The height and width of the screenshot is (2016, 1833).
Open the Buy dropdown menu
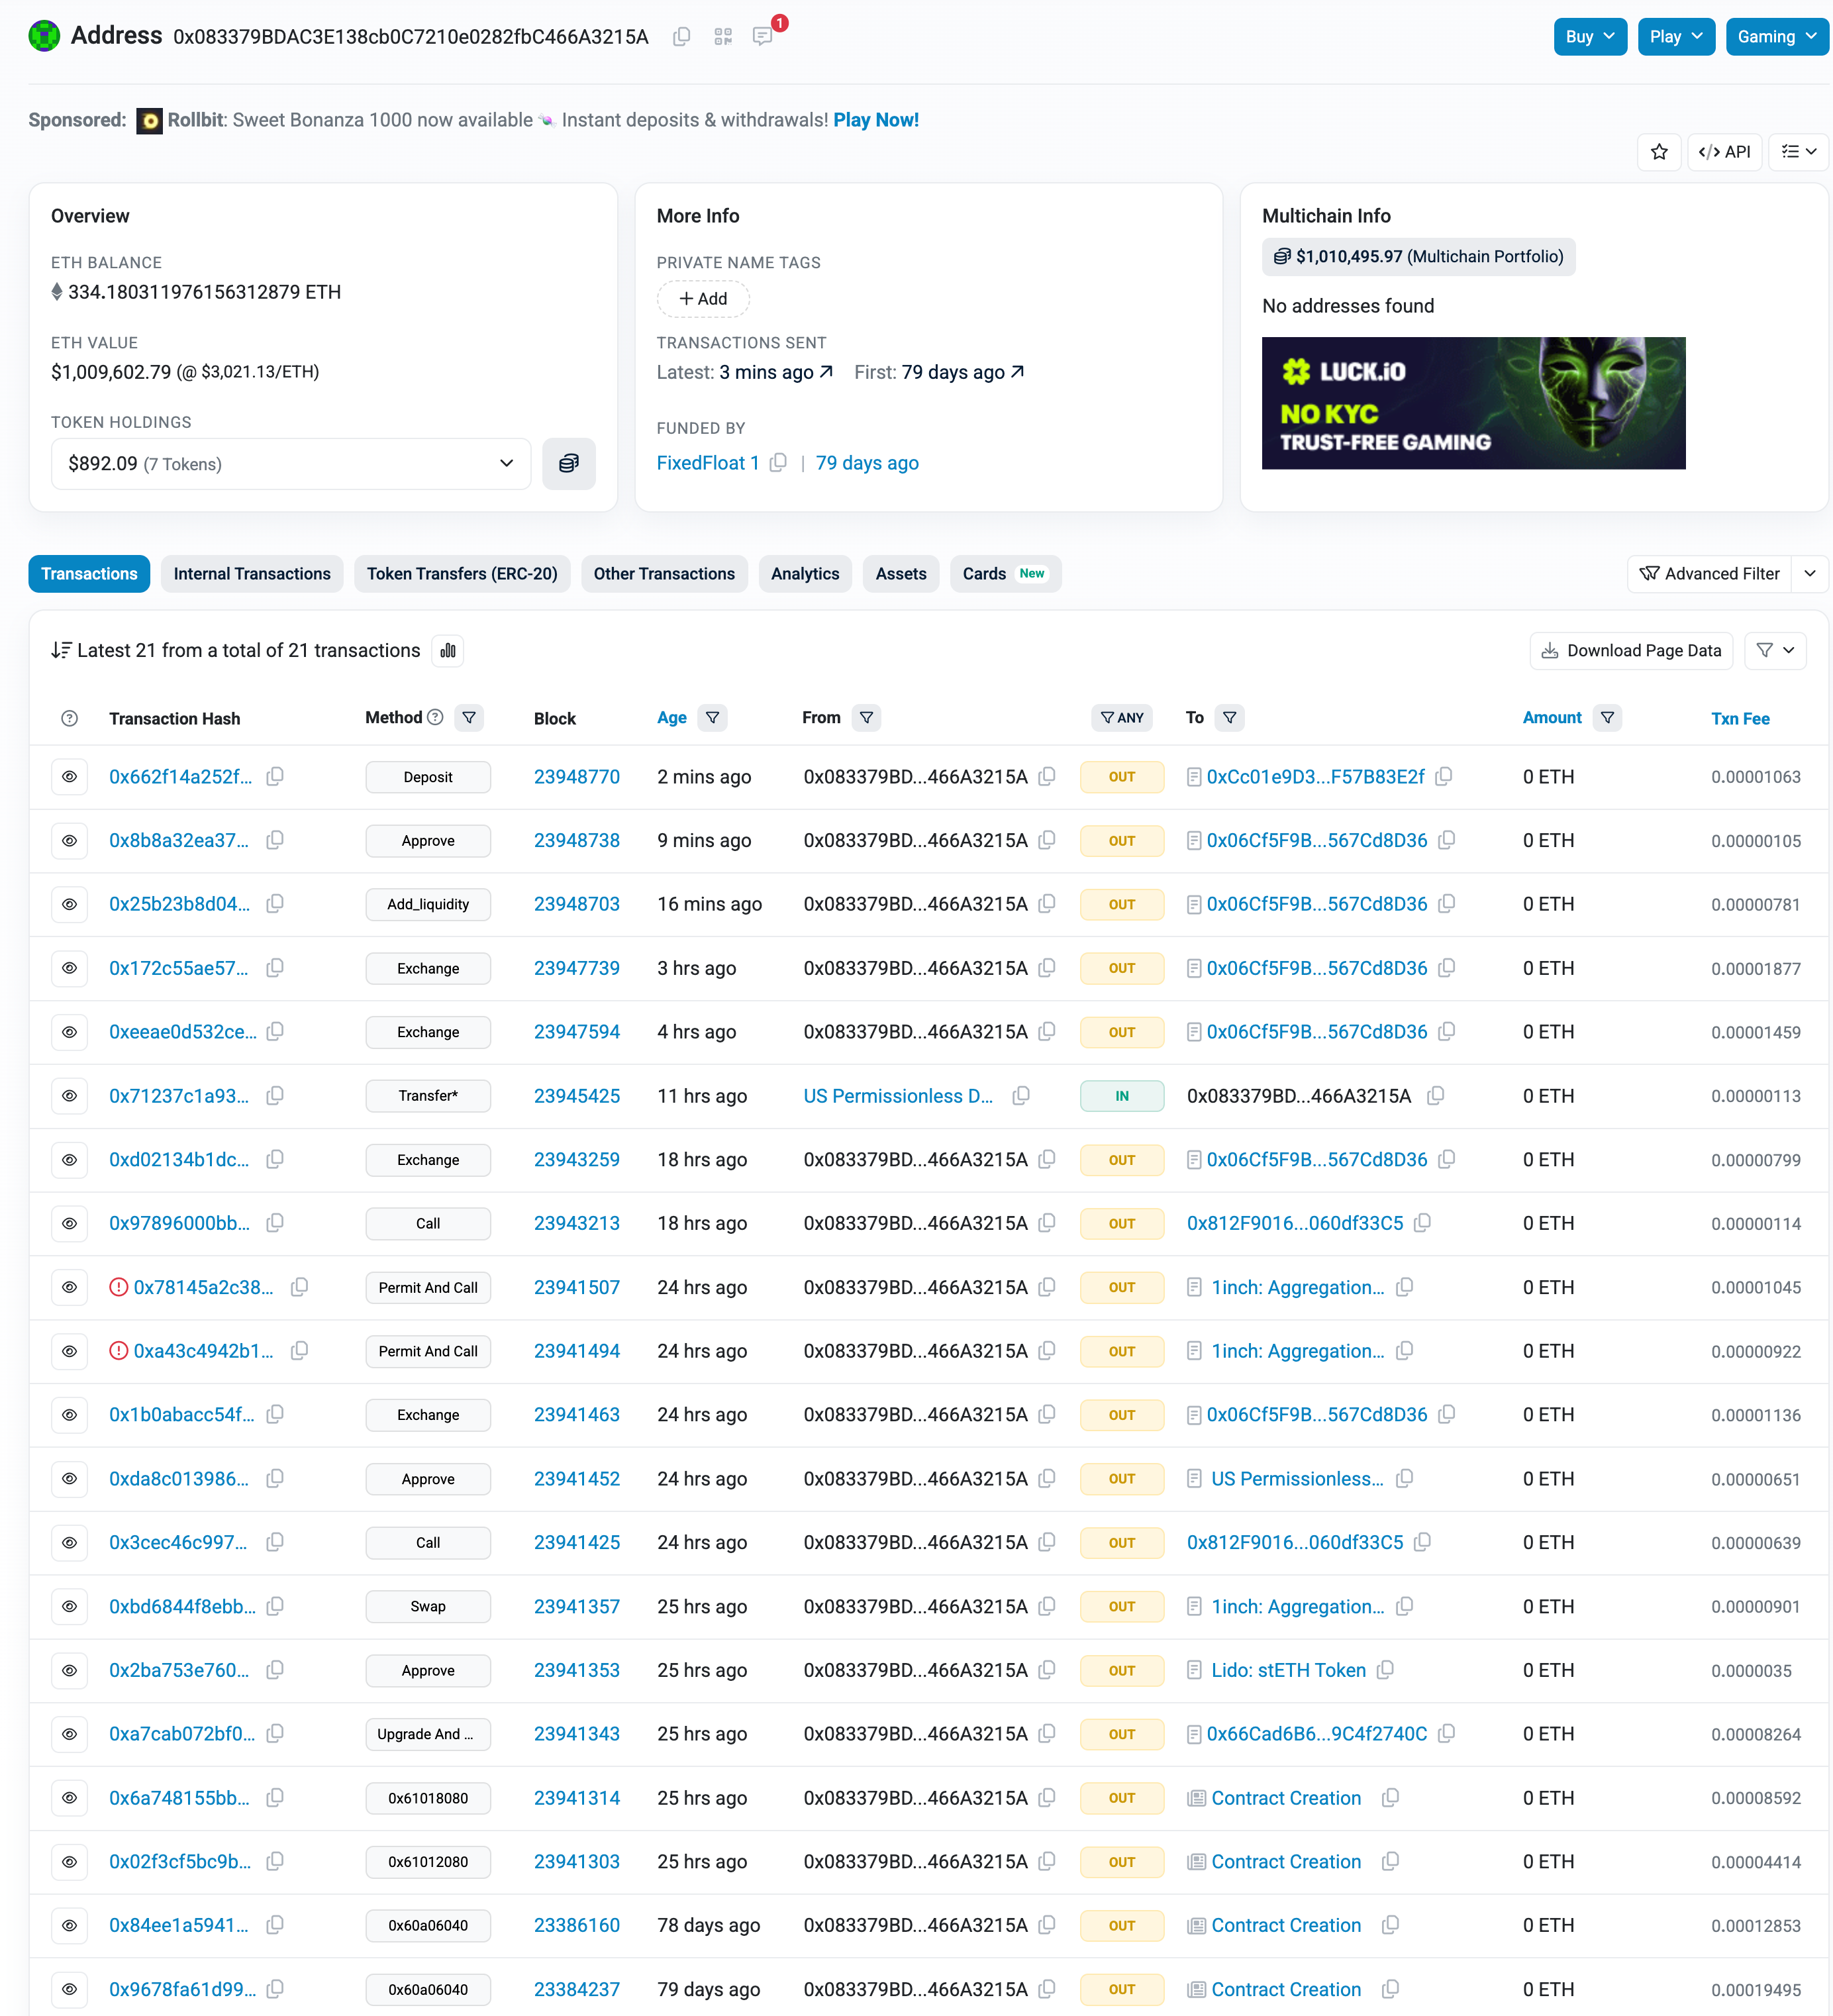(1589, 37)
